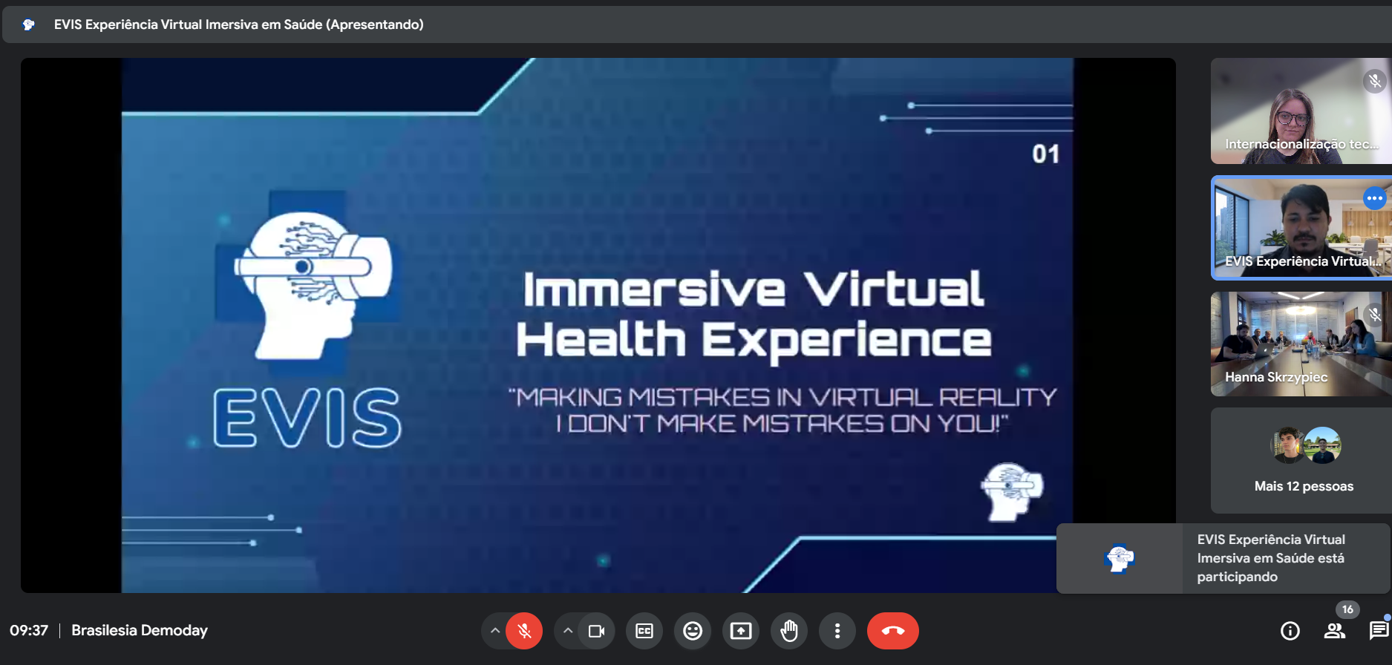This screenshot has width=1392, height=665.
Task: Select Hanna Skrzypiec video tile
Action: 1301,344
